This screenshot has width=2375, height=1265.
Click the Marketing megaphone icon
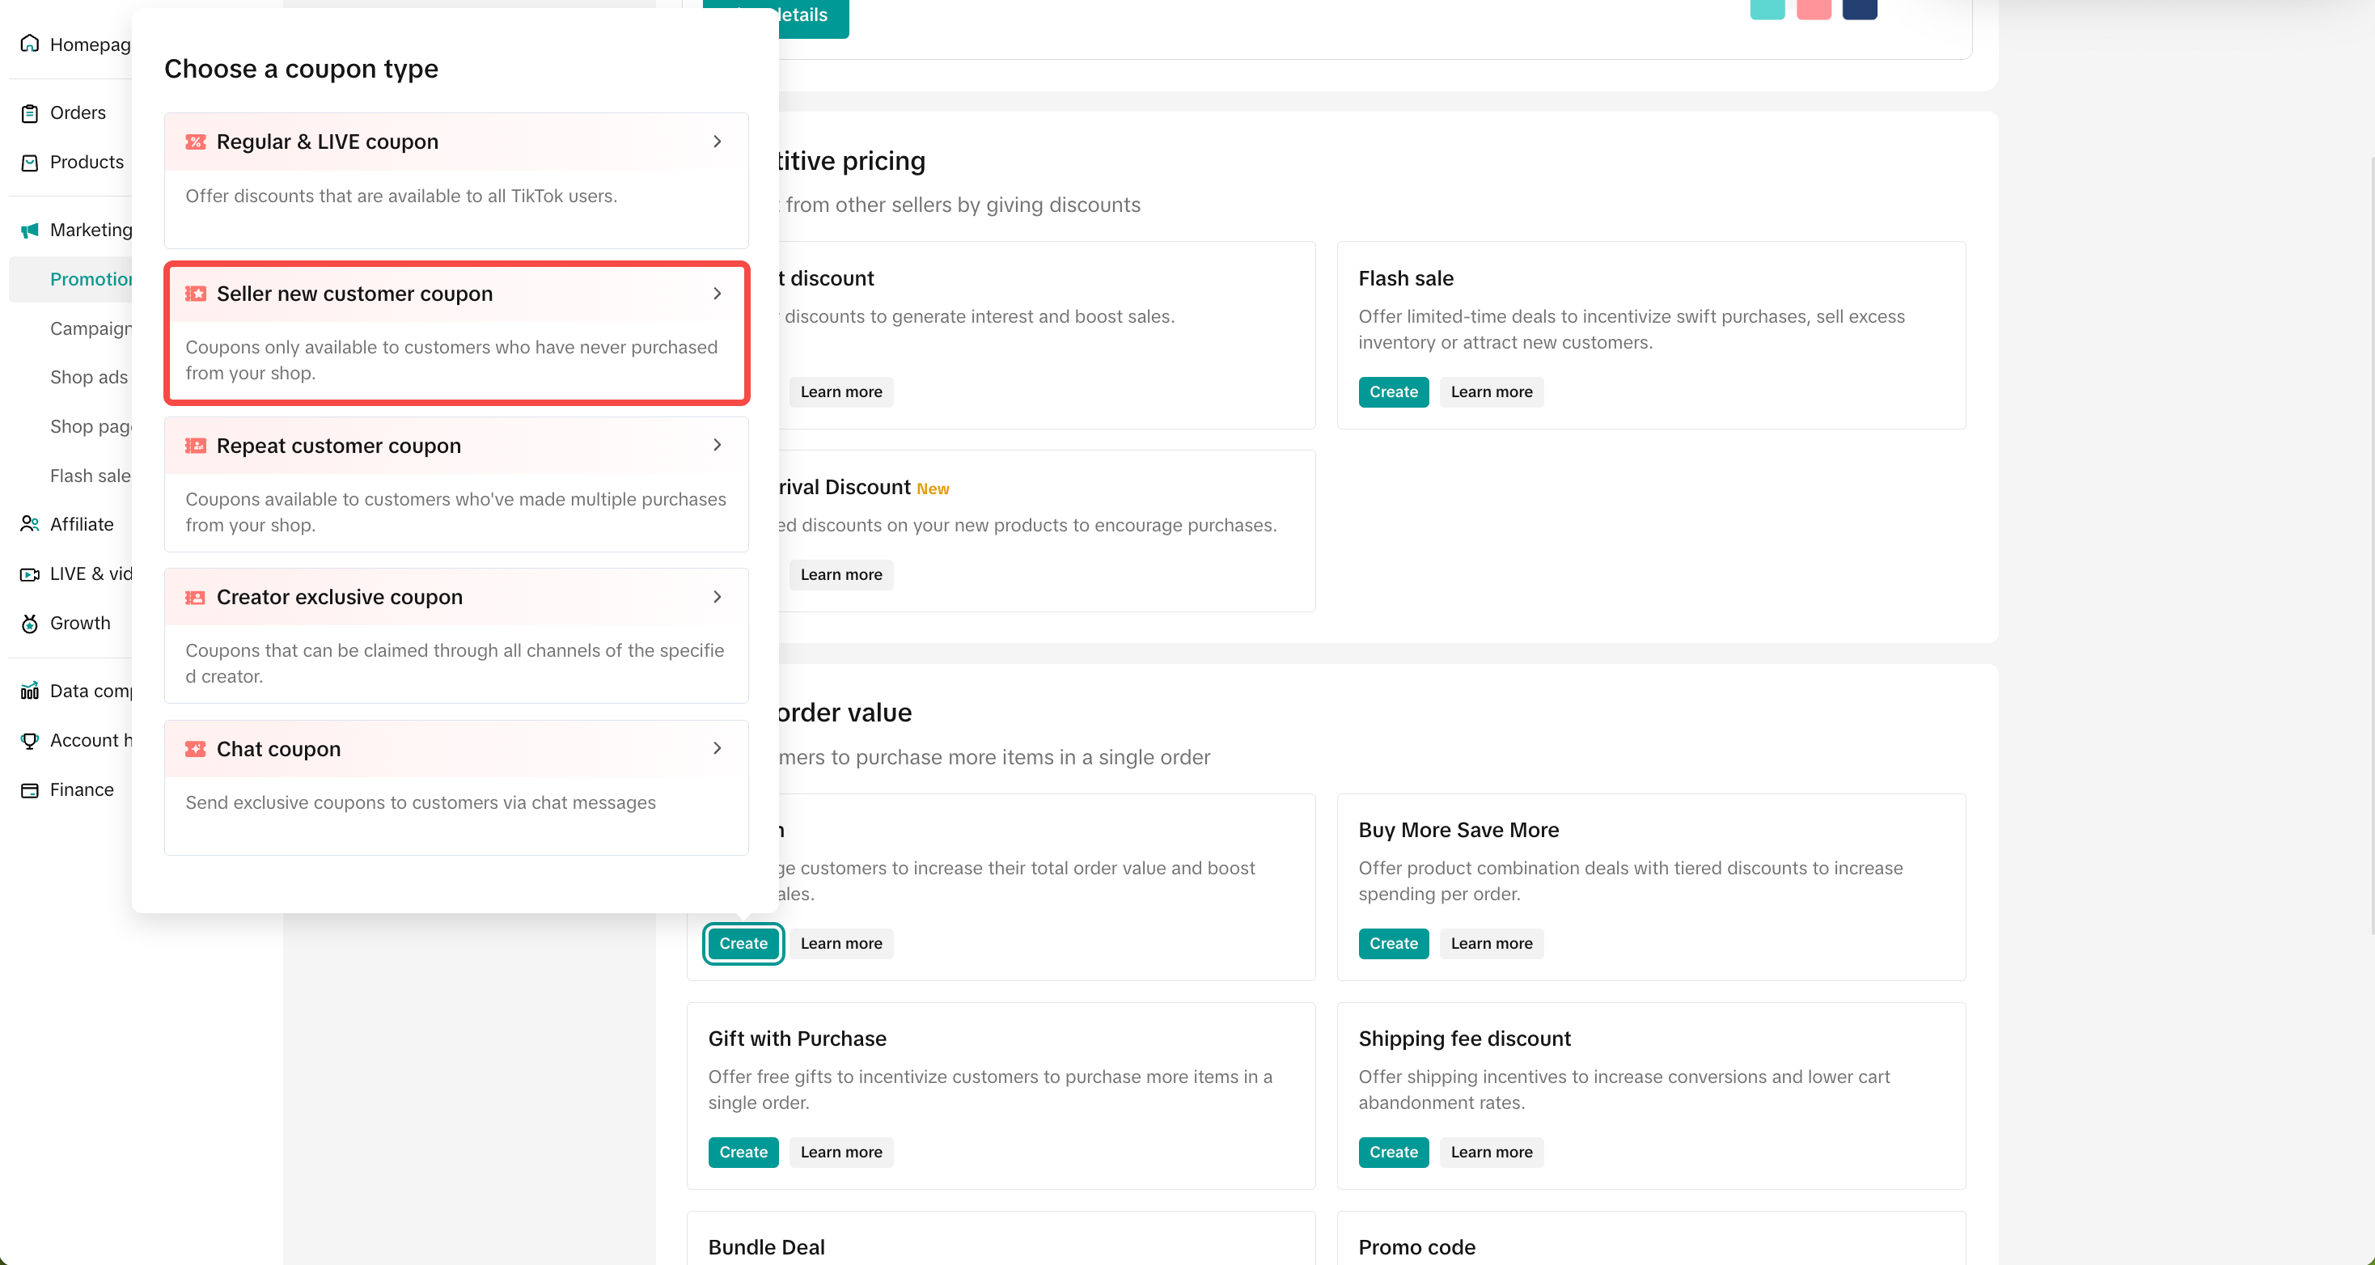(29, 230)
